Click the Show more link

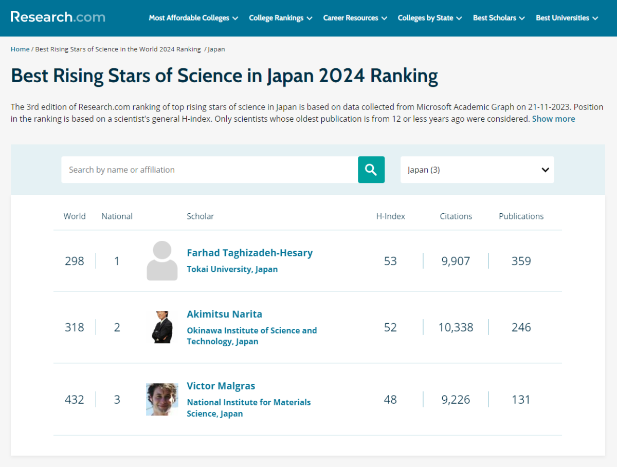tap(553, 119)
